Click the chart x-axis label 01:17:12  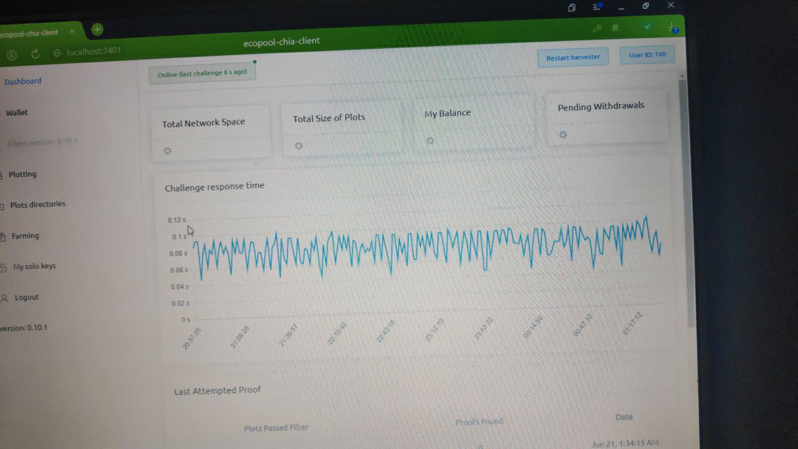click(632, 324)
